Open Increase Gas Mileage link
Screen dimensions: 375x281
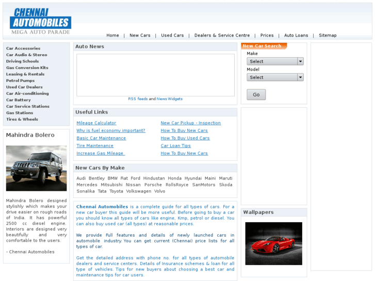[101, 154]
